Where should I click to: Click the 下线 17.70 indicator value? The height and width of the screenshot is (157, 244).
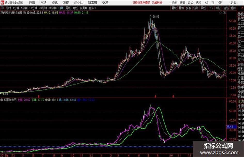(x=38, y=100)
